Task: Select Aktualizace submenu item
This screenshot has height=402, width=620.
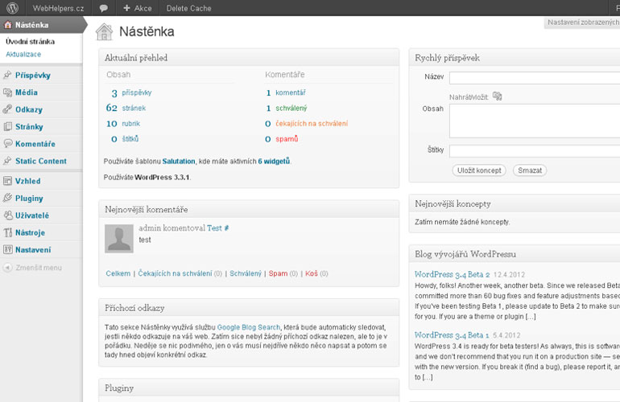Action: click(x=23, y=55)
